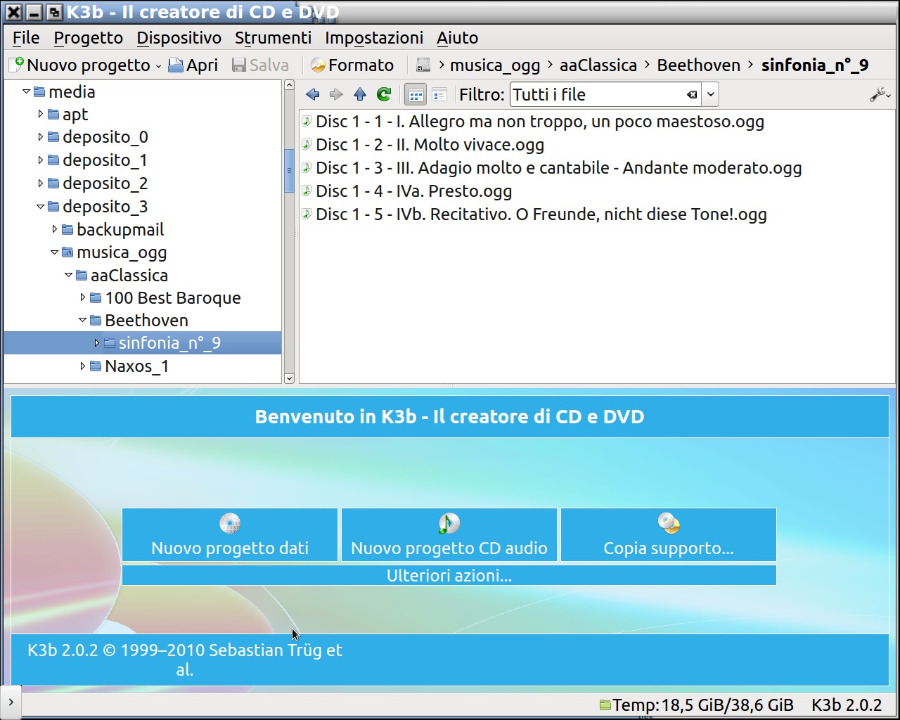900x720 pixels.
Task: Expand the Naxos_1 folder node
Action: point(82,366)
